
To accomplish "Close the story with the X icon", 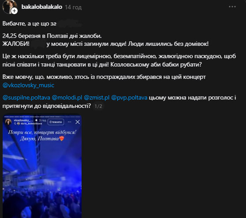I will pos(78,122).
